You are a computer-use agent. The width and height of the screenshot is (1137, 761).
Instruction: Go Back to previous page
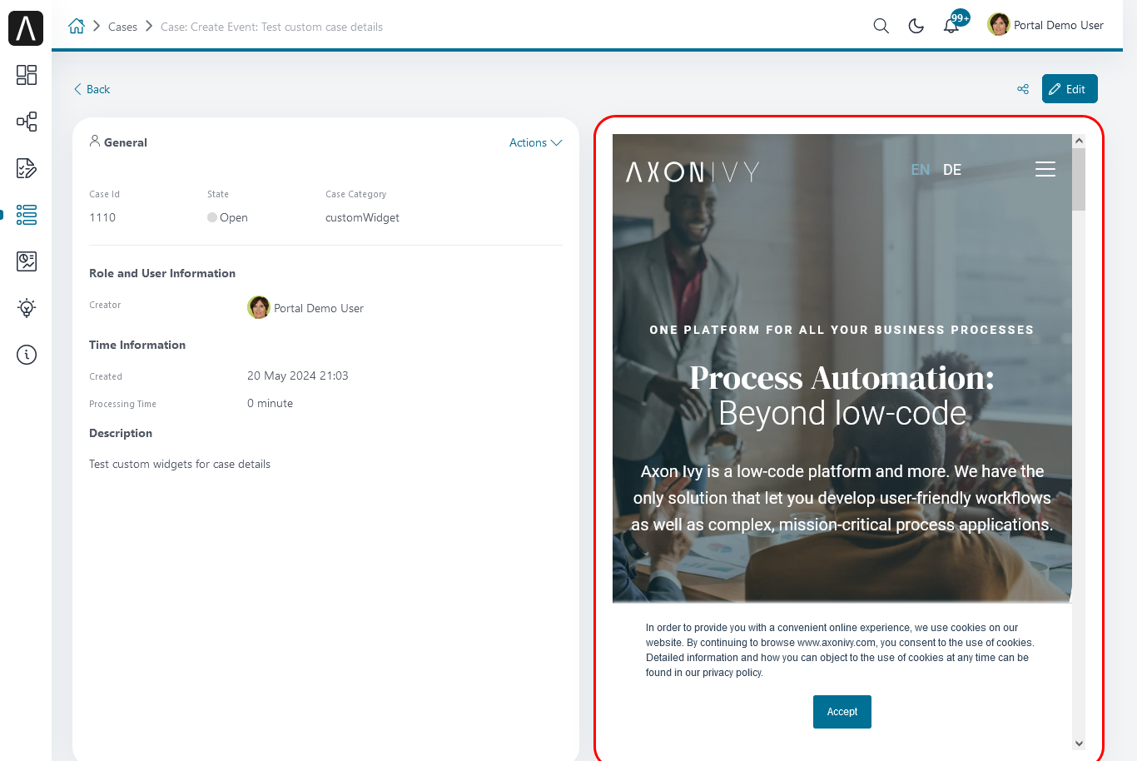(x=92, y=89)
